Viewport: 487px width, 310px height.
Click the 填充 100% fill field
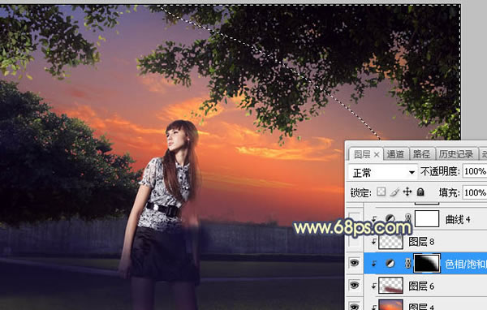[475, 192]
